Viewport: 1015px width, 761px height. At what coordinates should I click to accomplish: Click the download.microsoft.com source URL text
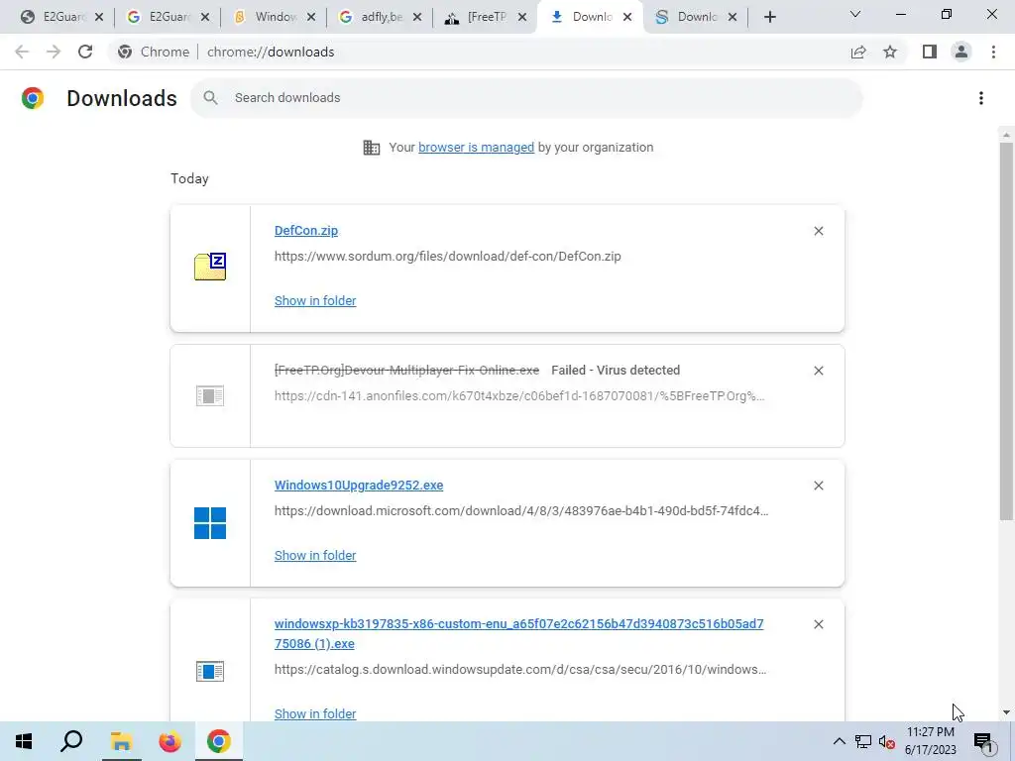pos(521,511)
